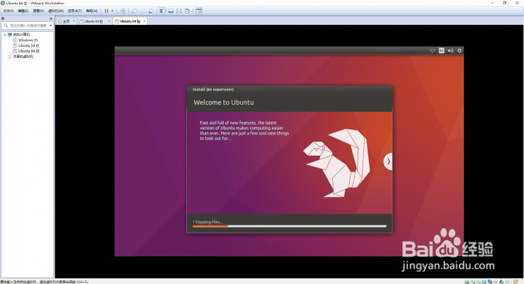Switch to Unity mode
The image size is (524, 284).
tap(187, 11)
